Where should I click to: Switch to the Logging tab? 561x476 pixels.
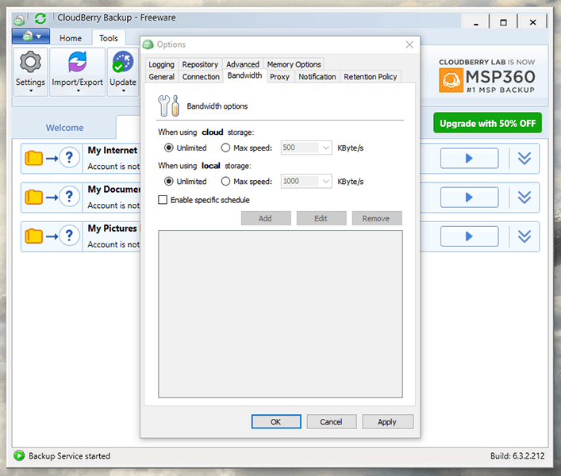(161, 64)
